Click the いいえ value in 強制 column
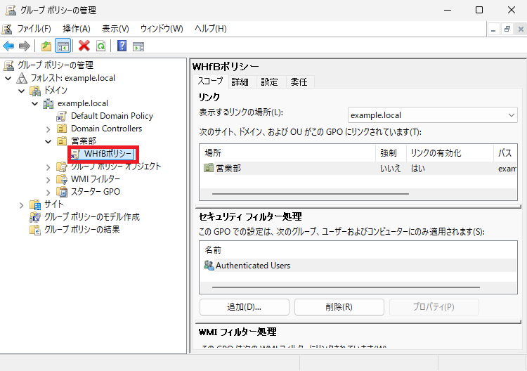The width and height of the screenshot is (527, 371). (390, 169)
